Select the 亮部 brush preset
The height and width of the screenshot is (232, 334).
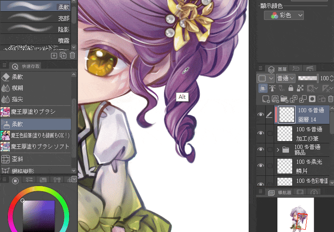pyautogui.click(x=36, y=18)
